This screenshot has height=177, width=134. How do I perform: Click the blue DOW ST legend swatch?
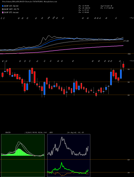pyautogui.click(x=3, y=6)
